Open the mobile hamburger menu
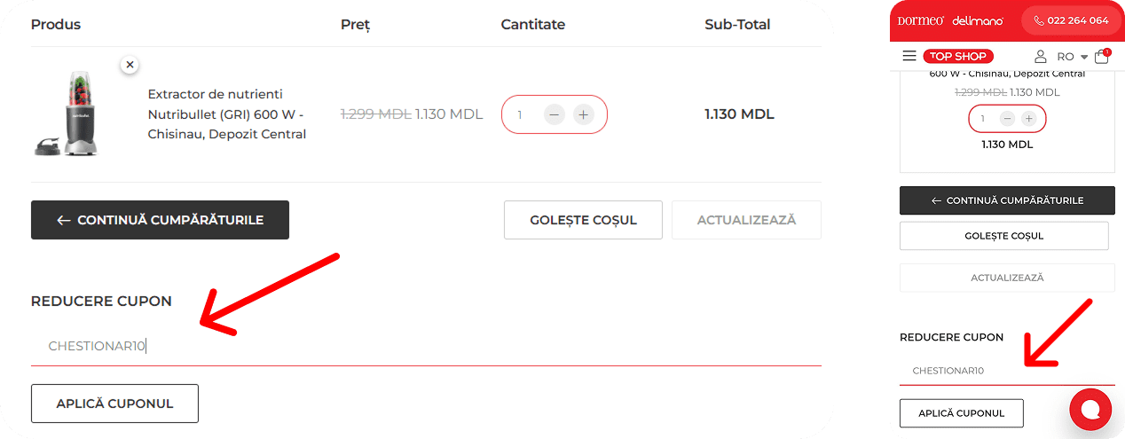This screenshot has height=439, width=1125. coord(909,56)
